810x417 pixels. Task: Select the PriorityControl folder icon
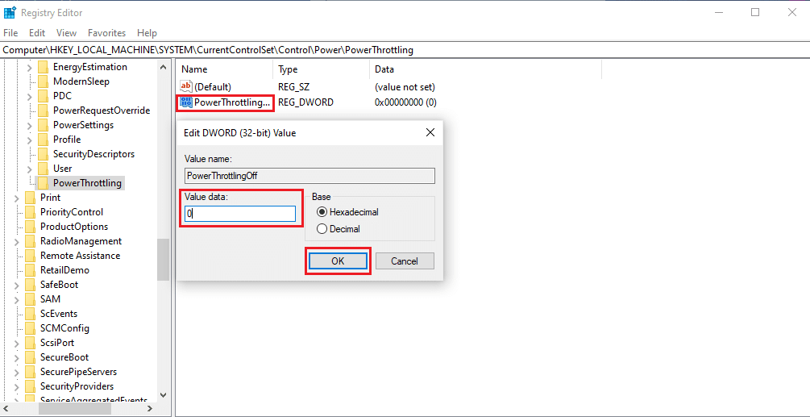pos(31,212)
